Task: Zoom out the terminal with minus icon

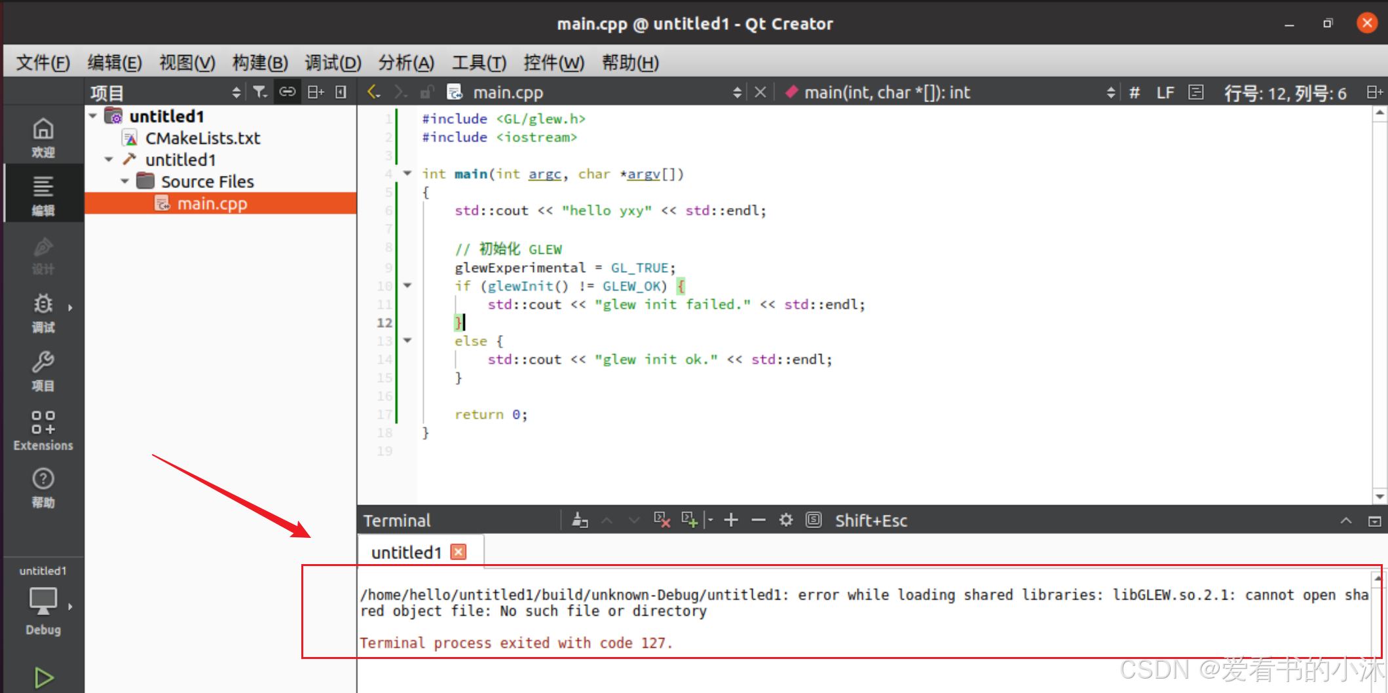Action: tap(759, 520)
